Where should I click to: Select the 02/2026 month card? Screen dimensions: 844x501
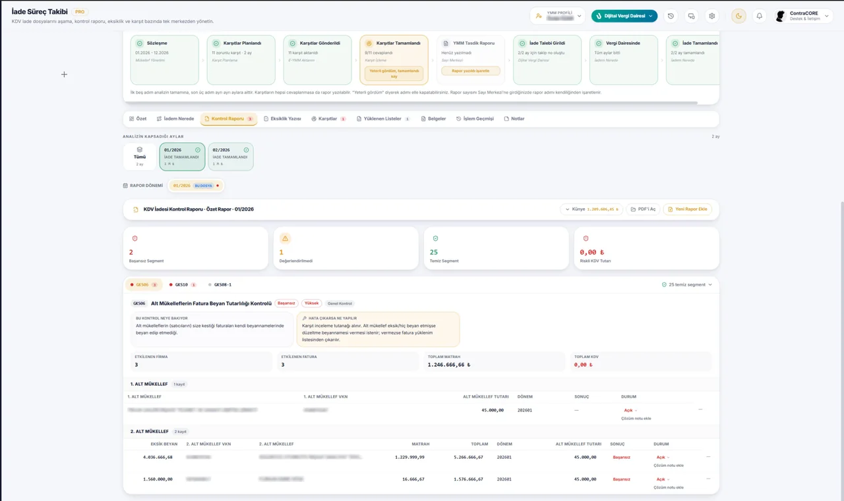[230, 157]
